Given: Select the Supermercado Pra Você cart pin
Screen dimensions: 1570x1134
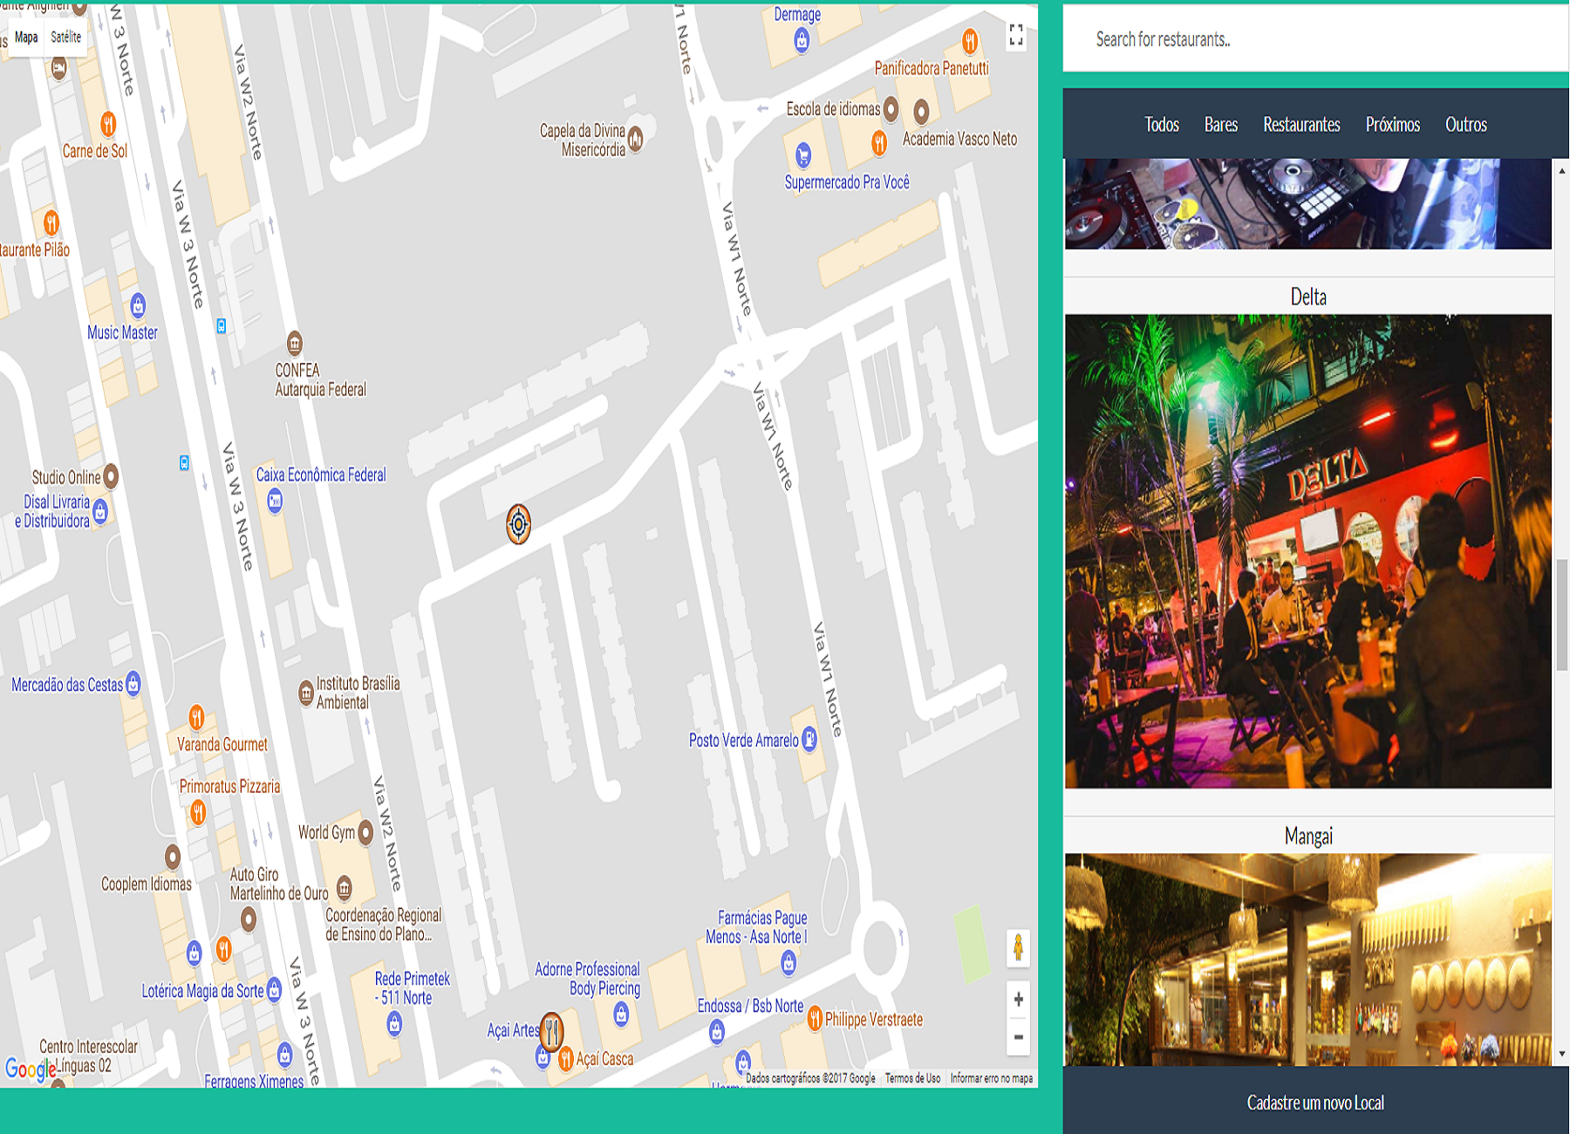Looking at the screenshot, I should tap(803, 155).
